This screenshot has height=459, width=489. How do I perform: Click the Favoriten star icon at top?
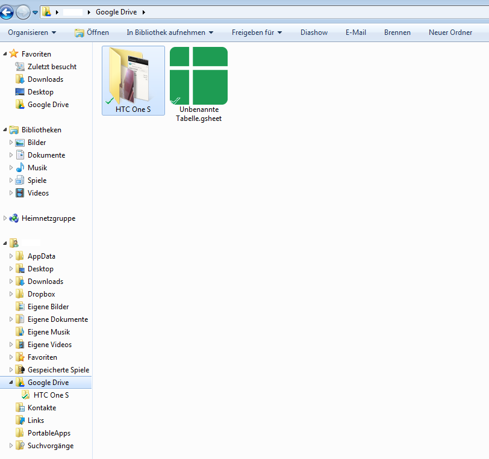point(14,54)
